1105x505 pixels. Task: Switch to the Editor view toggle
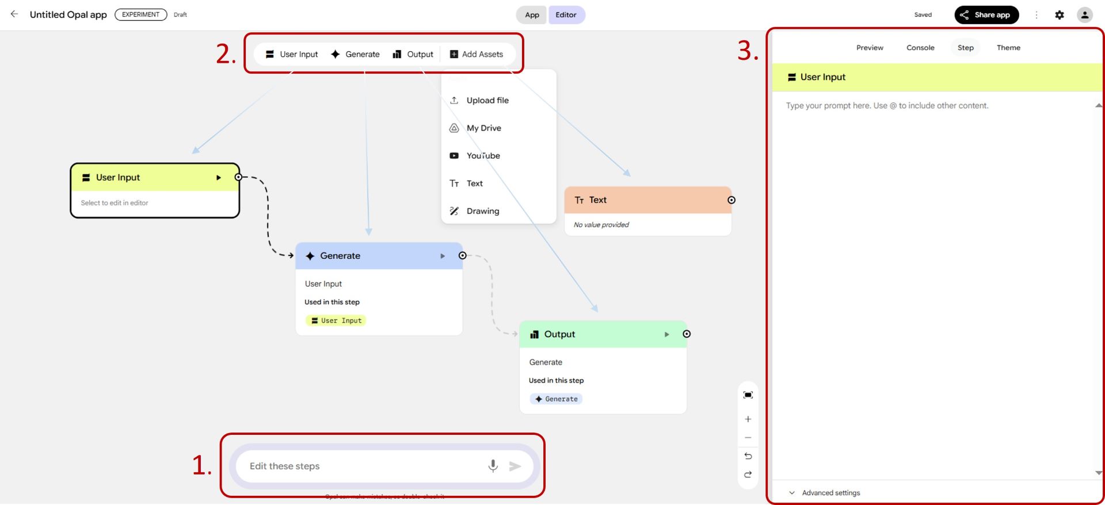click(x=566, y=15)
